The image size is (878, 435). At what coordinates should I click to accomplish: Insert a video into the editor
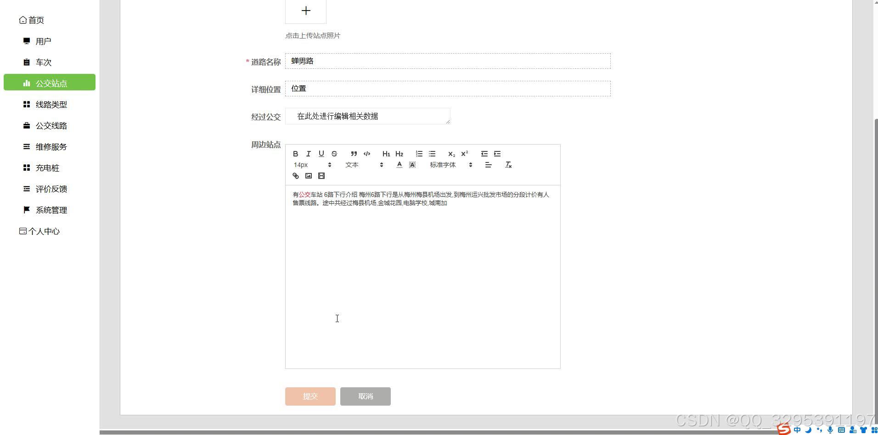[321, 176]
